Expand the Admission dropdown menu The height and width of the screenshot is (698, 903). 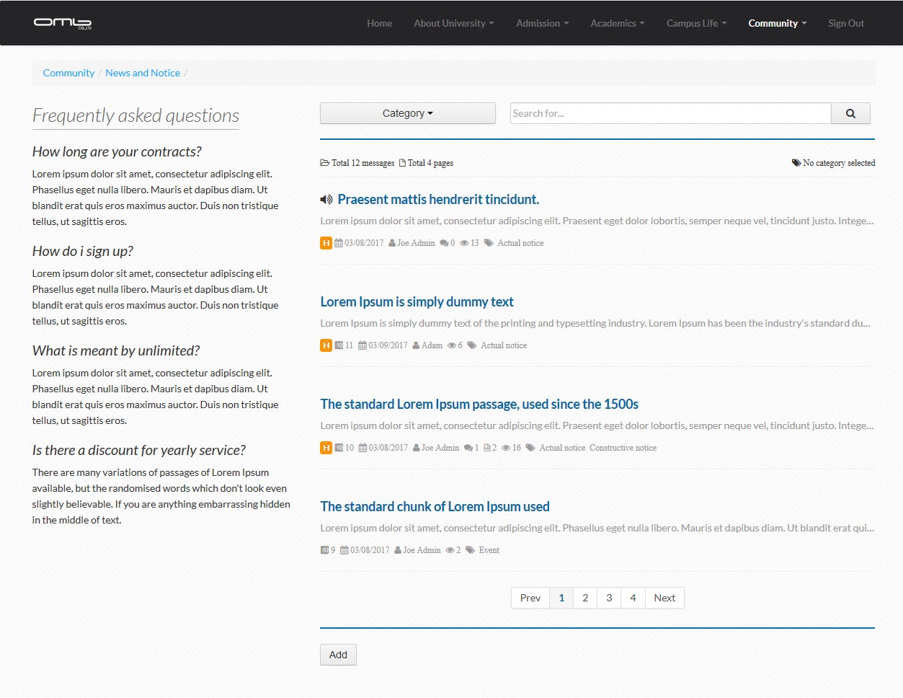(543, 23)
